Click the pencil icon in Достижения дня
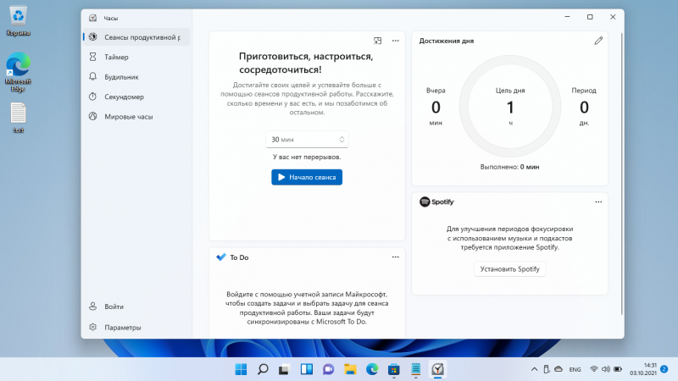The height and width of the screenshot is (381, 678). 598,40
